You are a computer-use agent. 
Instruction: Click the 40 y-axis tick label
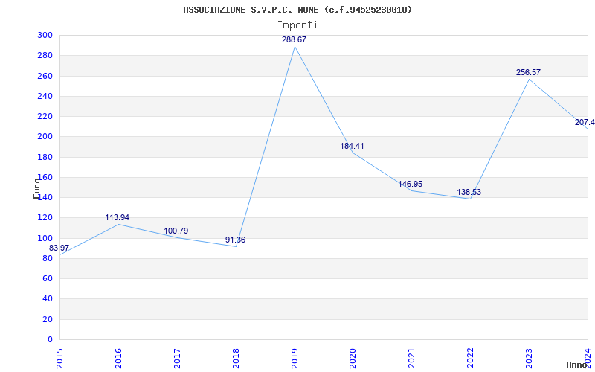[48, 299]
